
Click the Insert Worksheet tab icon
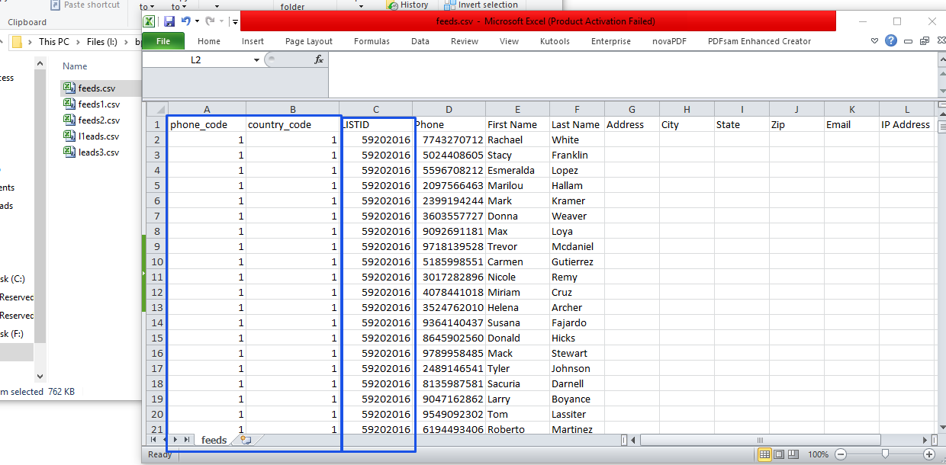[245, 440]
